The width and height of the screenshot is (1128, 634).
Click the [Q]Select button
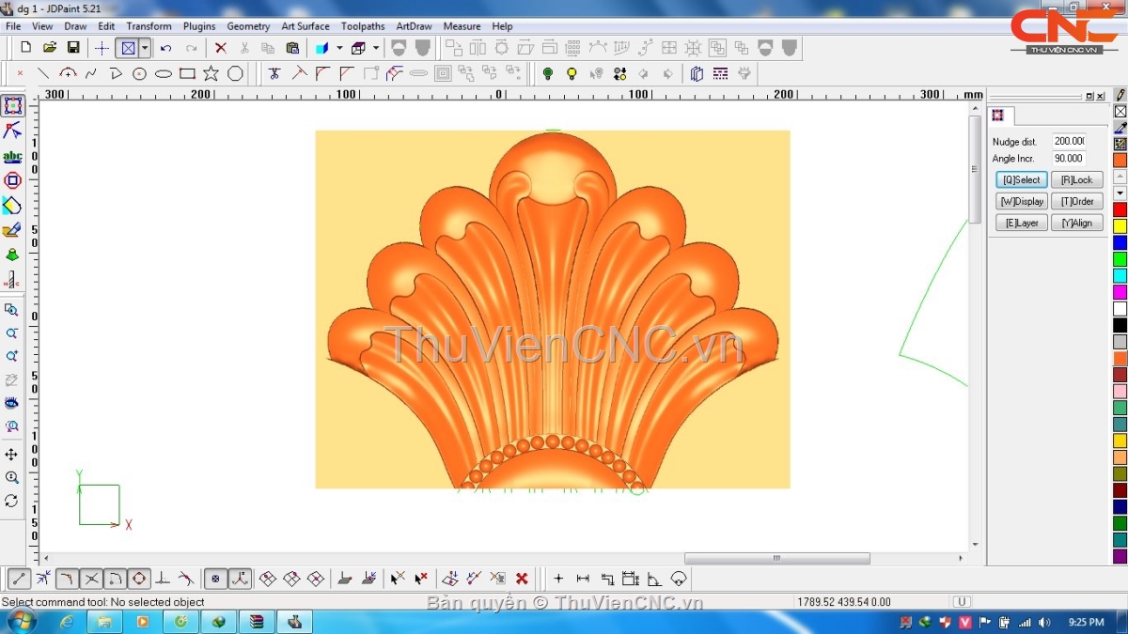(1022, 179)
